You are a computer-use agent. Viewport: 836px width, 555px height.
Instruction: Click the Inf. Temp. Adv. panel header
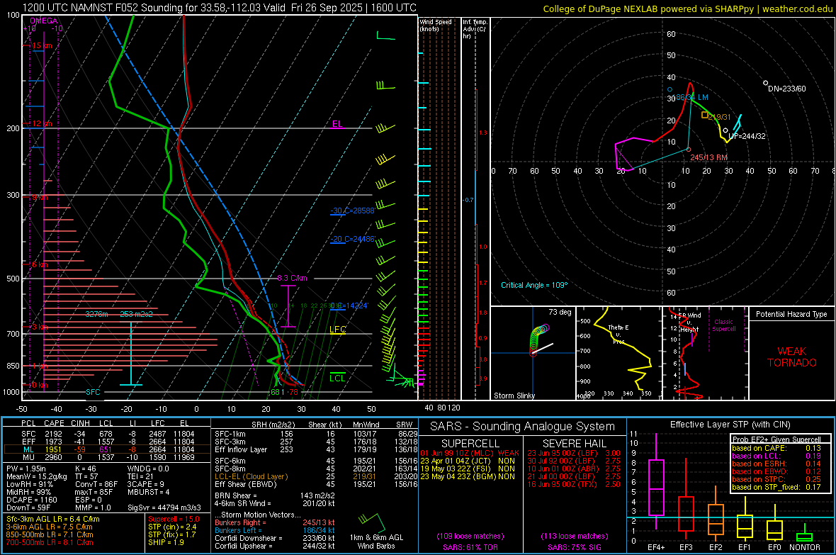pos(475,29)
